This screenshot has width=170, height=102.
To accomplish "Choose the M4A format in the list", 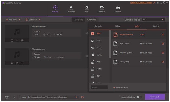I will point(99,48).
